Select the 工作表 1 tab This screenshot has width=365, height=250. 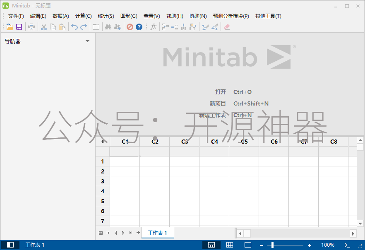coord(158,233)
